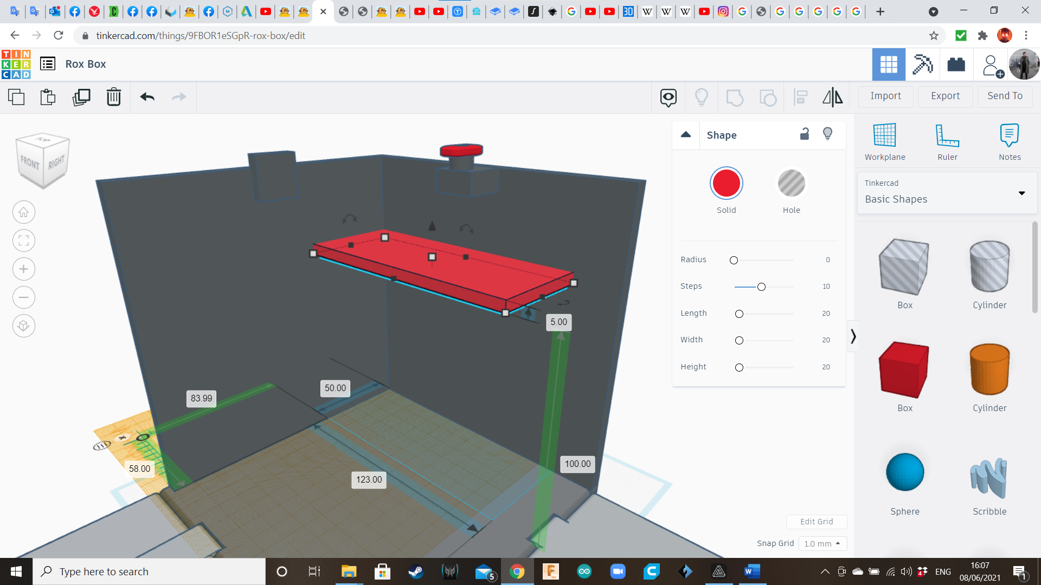Open the Snap Grid 1.0 mm dropdown
This screenshot has width=1041, height=585.
[822, 543]
